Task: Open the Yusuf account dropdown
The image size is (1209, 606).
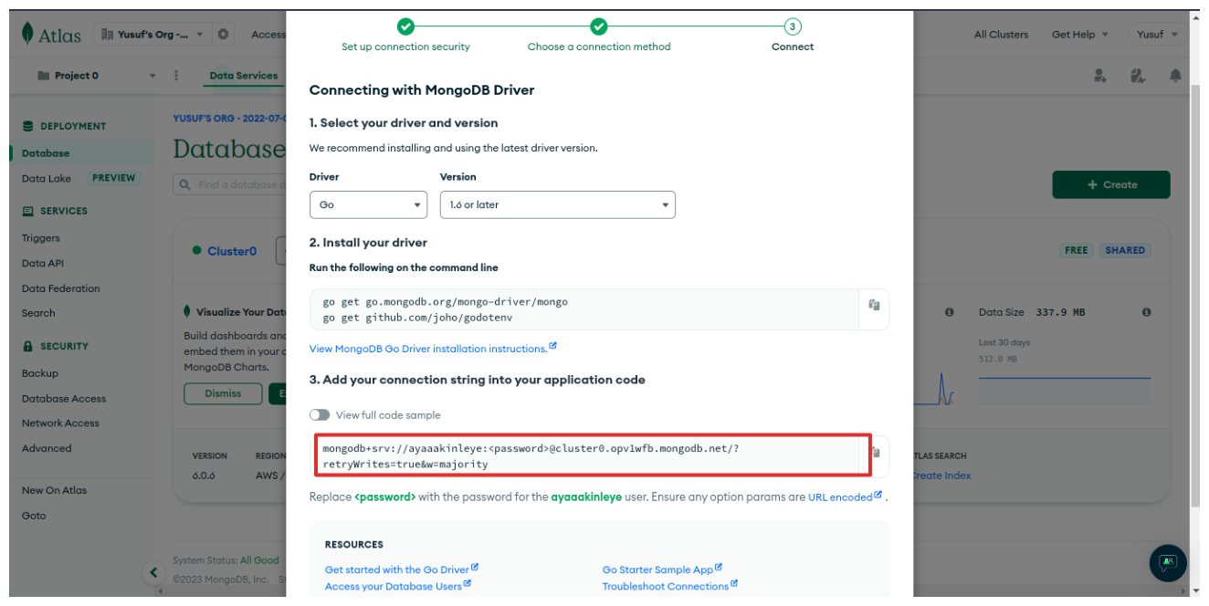Action: pos(1157,35)
